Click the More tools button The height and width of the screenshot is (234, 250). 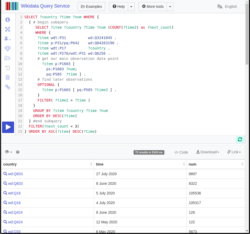tap(153, 7)
